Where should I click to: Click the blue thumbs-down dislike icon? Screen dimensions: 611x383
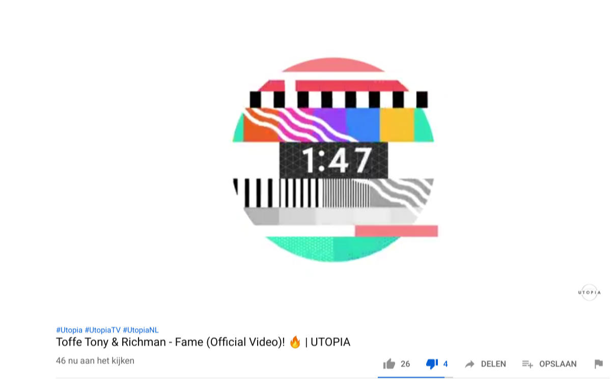(x=432, y=364)
